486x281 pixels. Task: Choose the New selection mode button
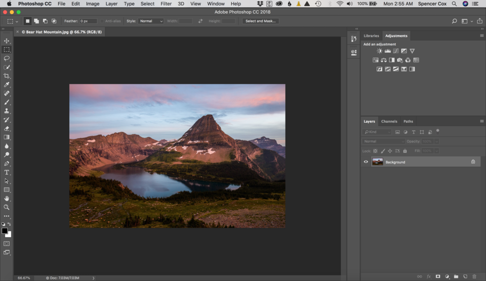pos(27,21)
